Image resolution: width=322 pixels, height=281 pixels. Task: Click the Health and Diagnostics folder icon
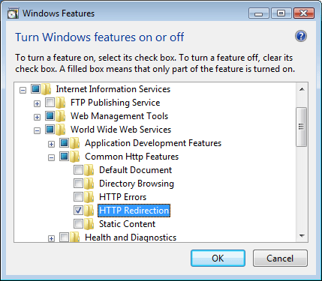pos(75,237)
